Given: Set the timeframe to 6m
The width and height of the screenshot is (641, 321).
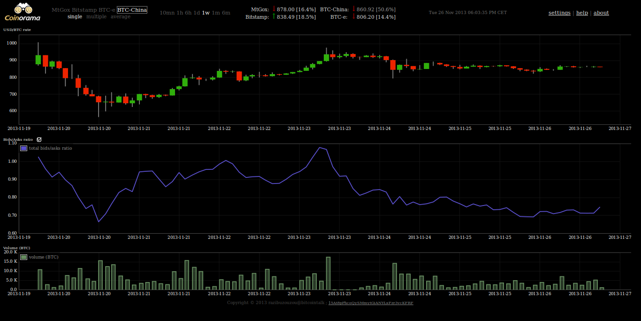Looking at the screenshot, I should click(226, 13).
